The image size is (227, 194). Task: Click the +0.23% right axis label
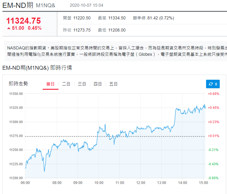coord(214,122)
